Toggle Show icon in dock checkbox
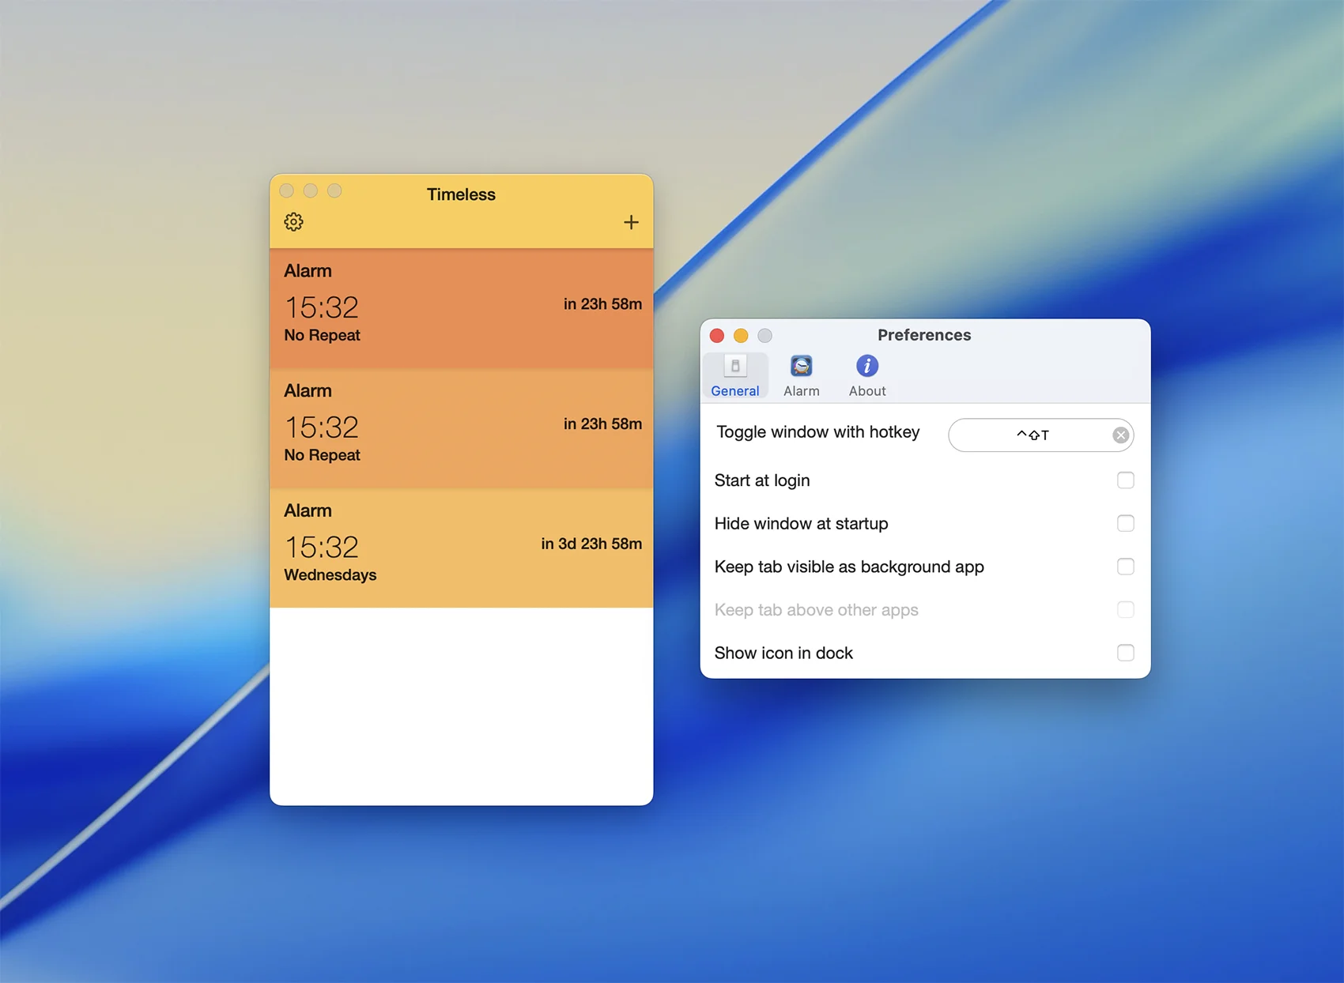 1125,653
